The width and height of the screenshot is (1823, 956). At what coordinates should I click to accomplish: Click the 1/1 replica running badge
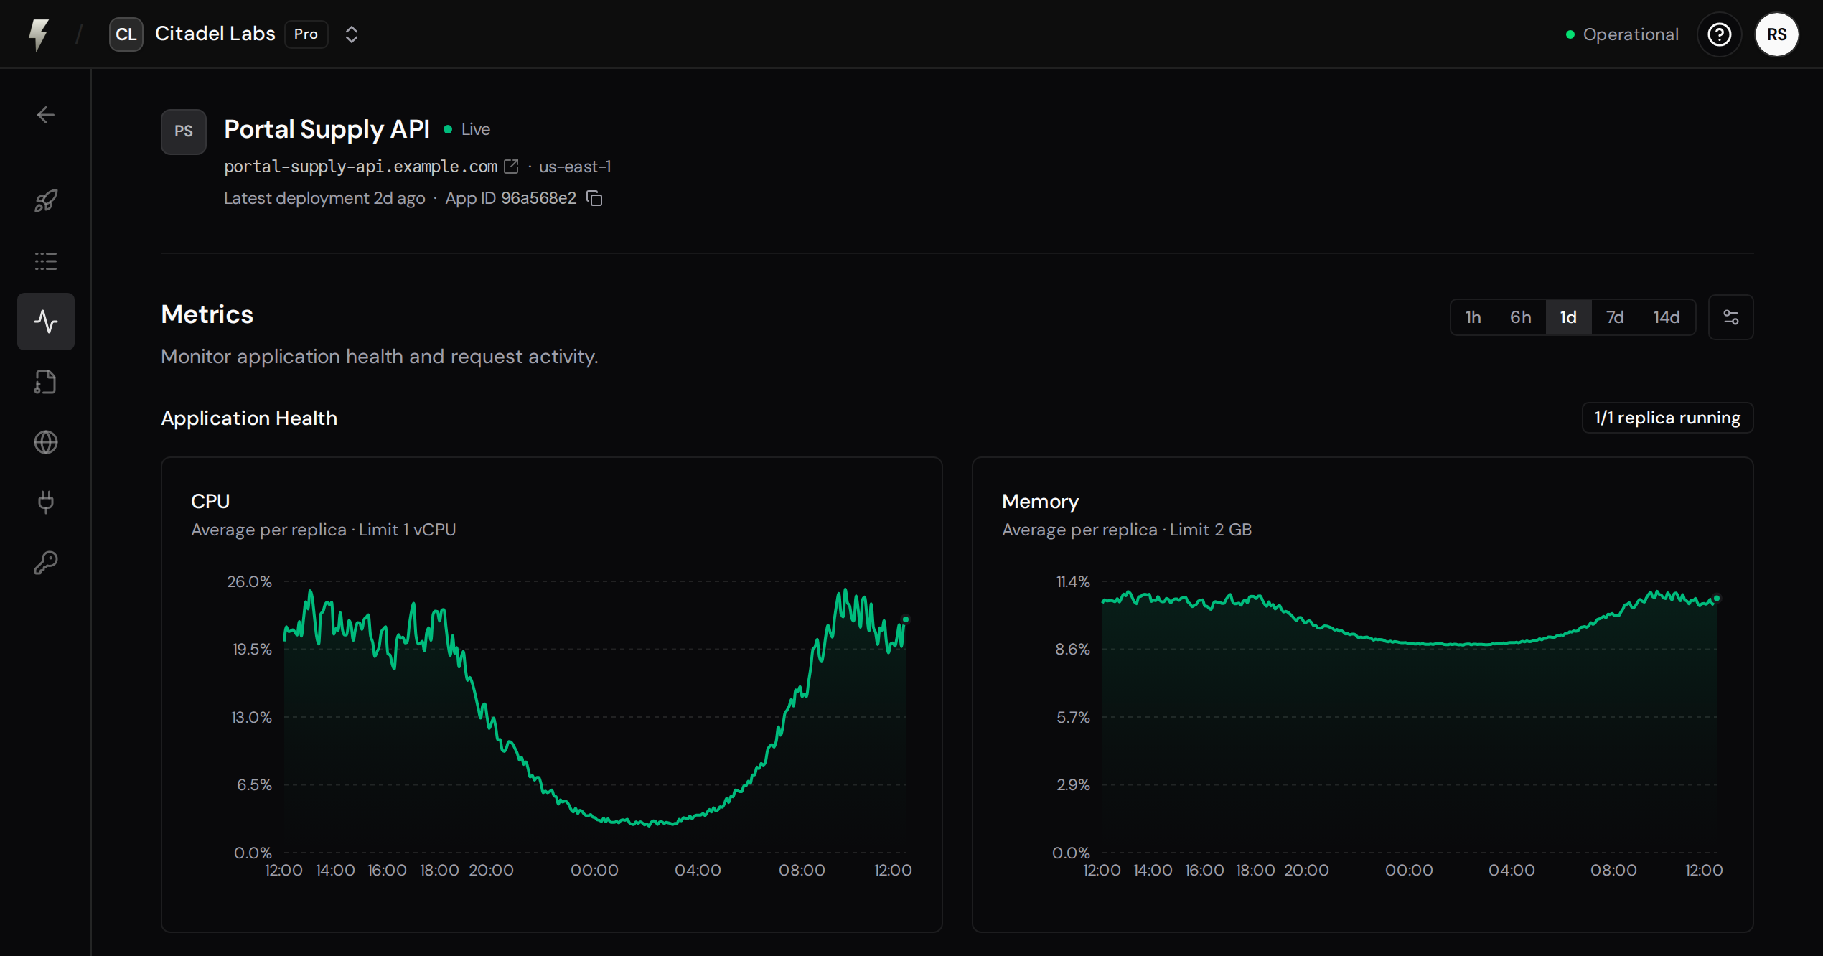[1667, 418]
